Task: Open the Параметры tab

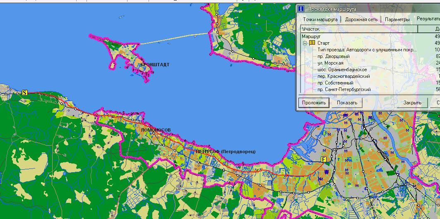Action: 397,19
